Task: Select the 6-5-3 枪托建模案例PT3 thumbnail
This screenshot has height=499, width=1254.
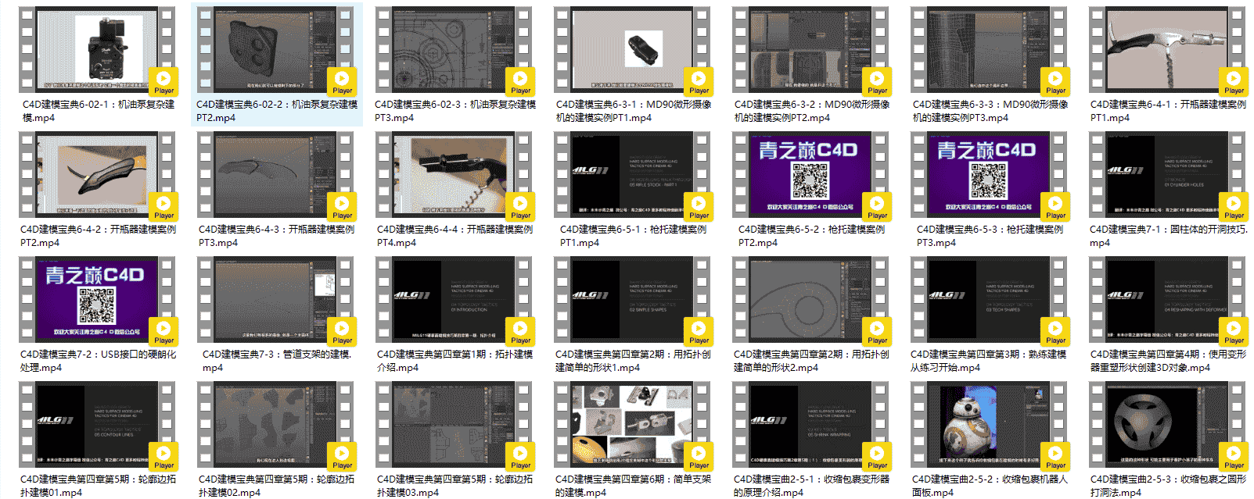Action: tap(990, 175)
